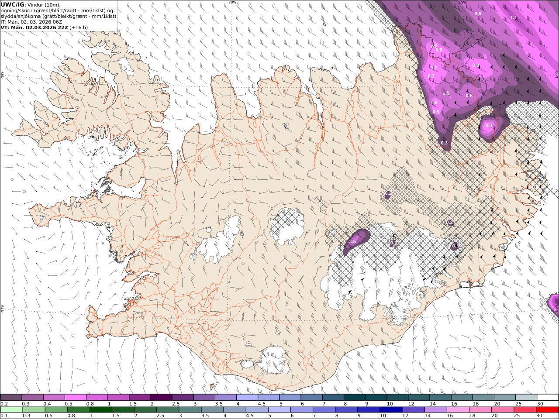Click the 15W longitude label at top

(x=462, y=2)
